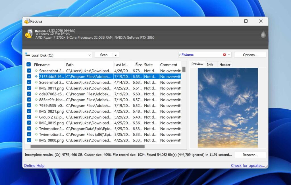Uncheck IMG_0821.png recovery checkbox
The image size is (291, 185).
click(x=29, y=111)
